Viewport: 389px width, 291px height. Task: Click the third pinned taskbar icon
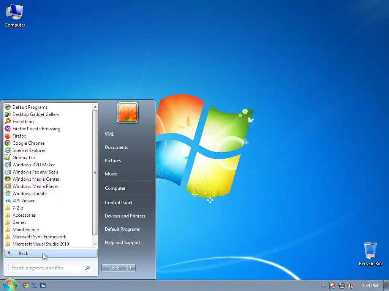click(x=43, y=286)
